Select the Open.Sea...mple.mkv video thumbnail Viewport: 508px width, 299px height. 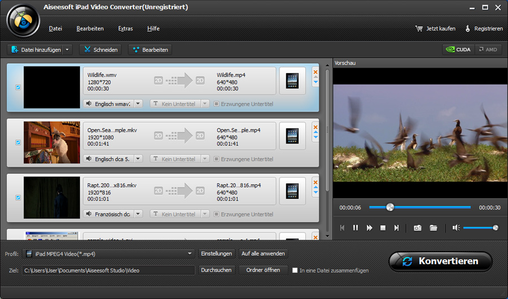click(x=52, y=142)
